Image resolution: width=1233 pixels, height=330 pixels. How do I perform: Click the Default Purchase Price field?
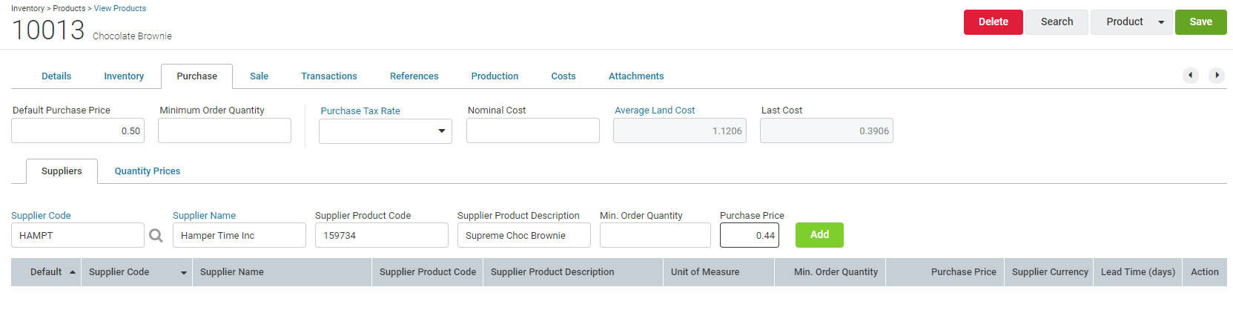click(x=78, y=131)
